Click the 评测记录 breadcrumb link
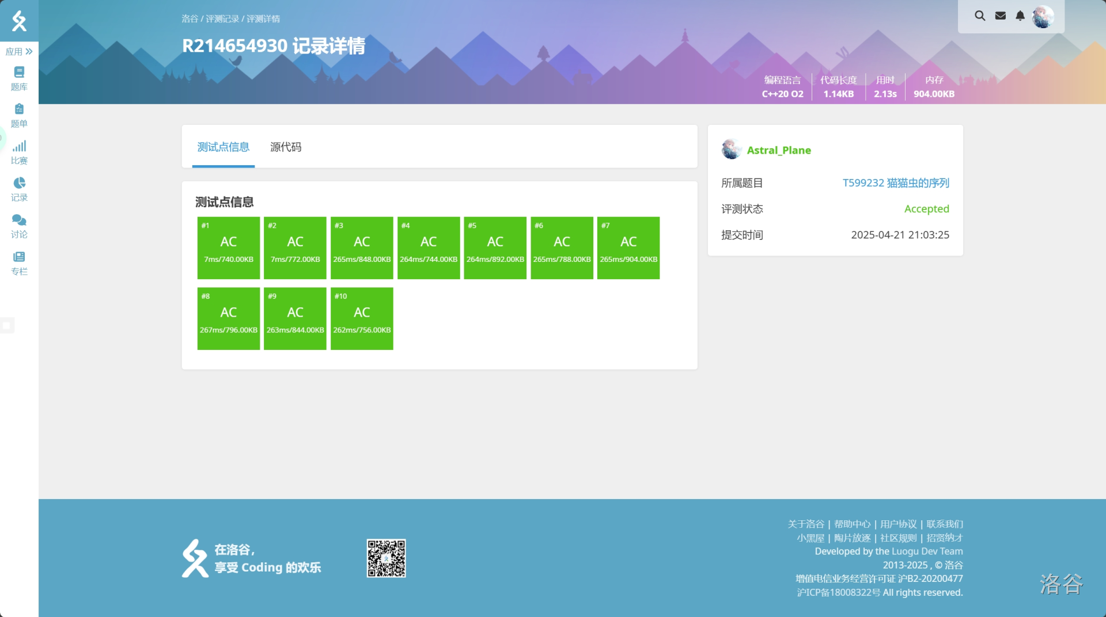 [x=222, y=19]
